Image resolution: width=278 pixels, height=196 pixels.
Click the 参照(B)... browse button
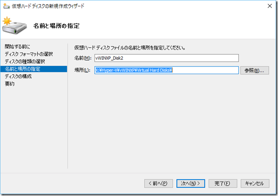click(254, 70)
